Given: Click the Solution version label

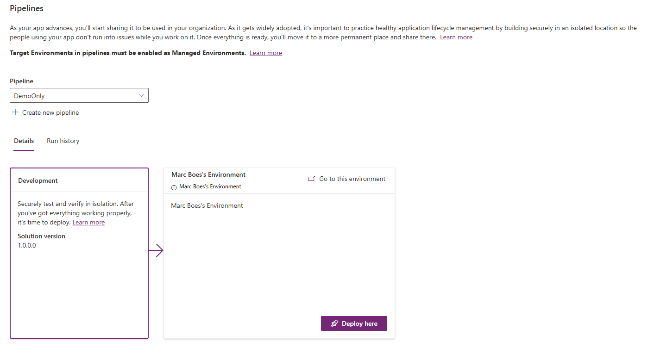Looking at the screenshot, I should [42, 236].
